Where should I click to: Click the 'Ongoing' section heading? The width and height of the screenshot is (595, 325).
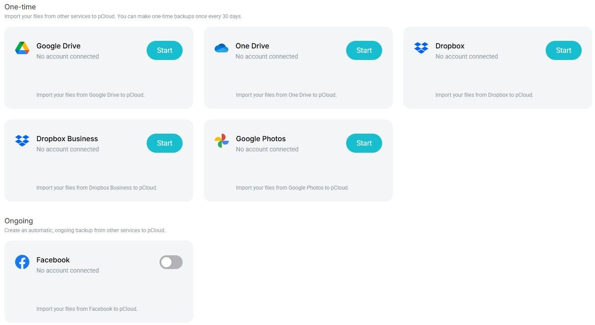coord(19,221)
